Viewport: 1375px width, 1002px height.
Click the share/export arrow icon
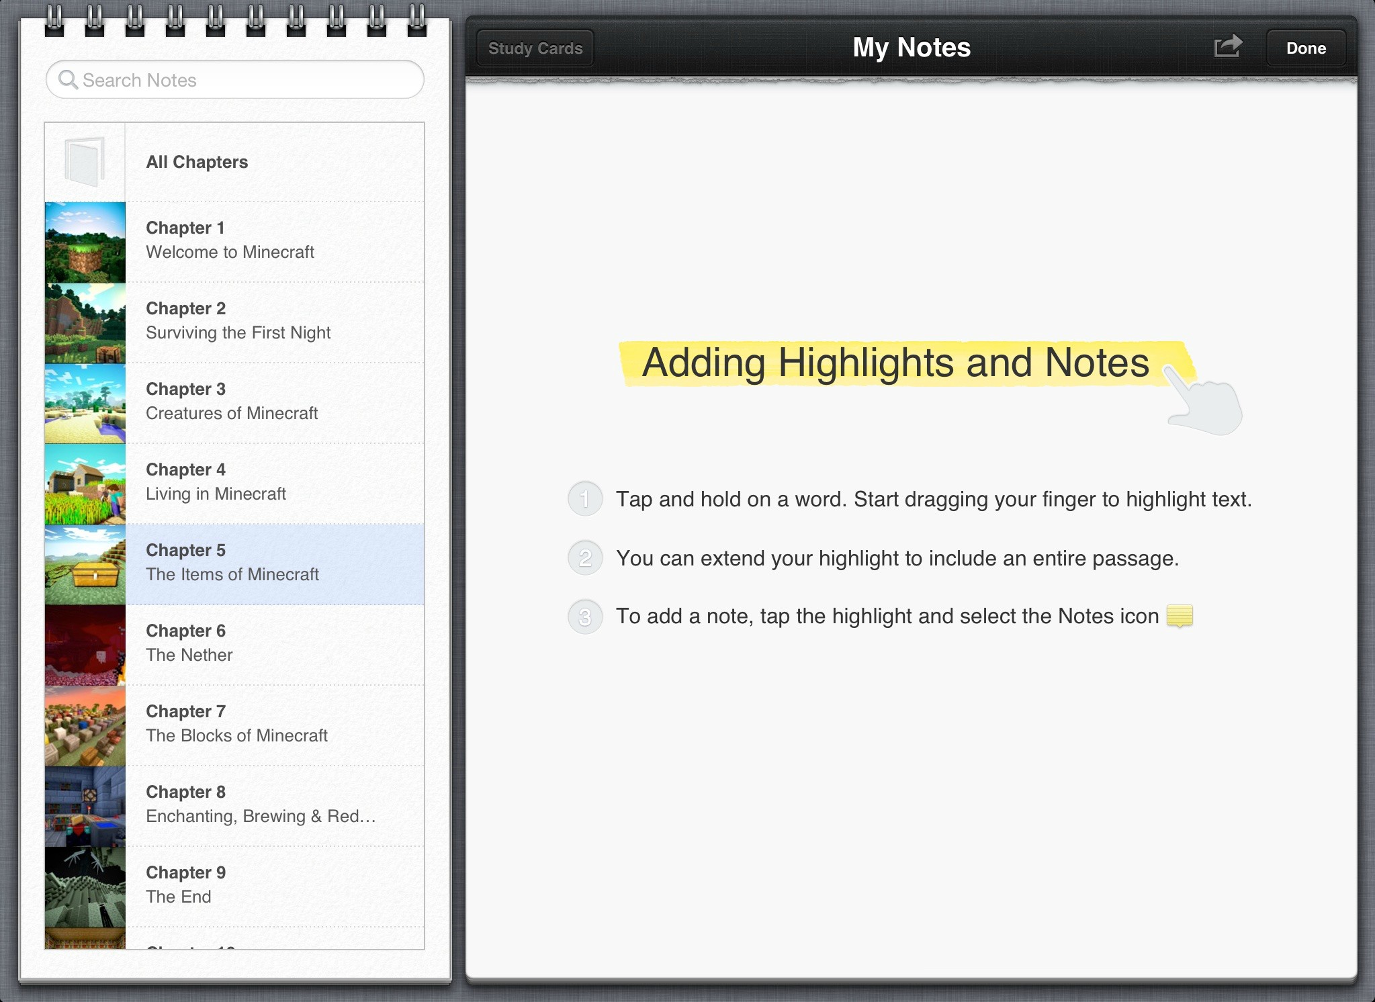[x=1228, y=47]
